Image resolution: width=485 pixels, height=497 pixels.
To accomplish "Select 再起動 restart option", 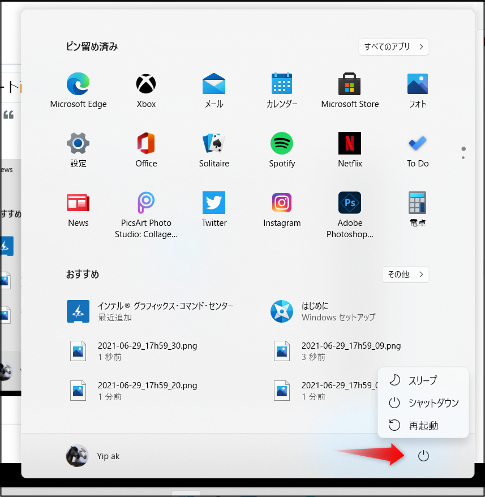I will point(423,425).
